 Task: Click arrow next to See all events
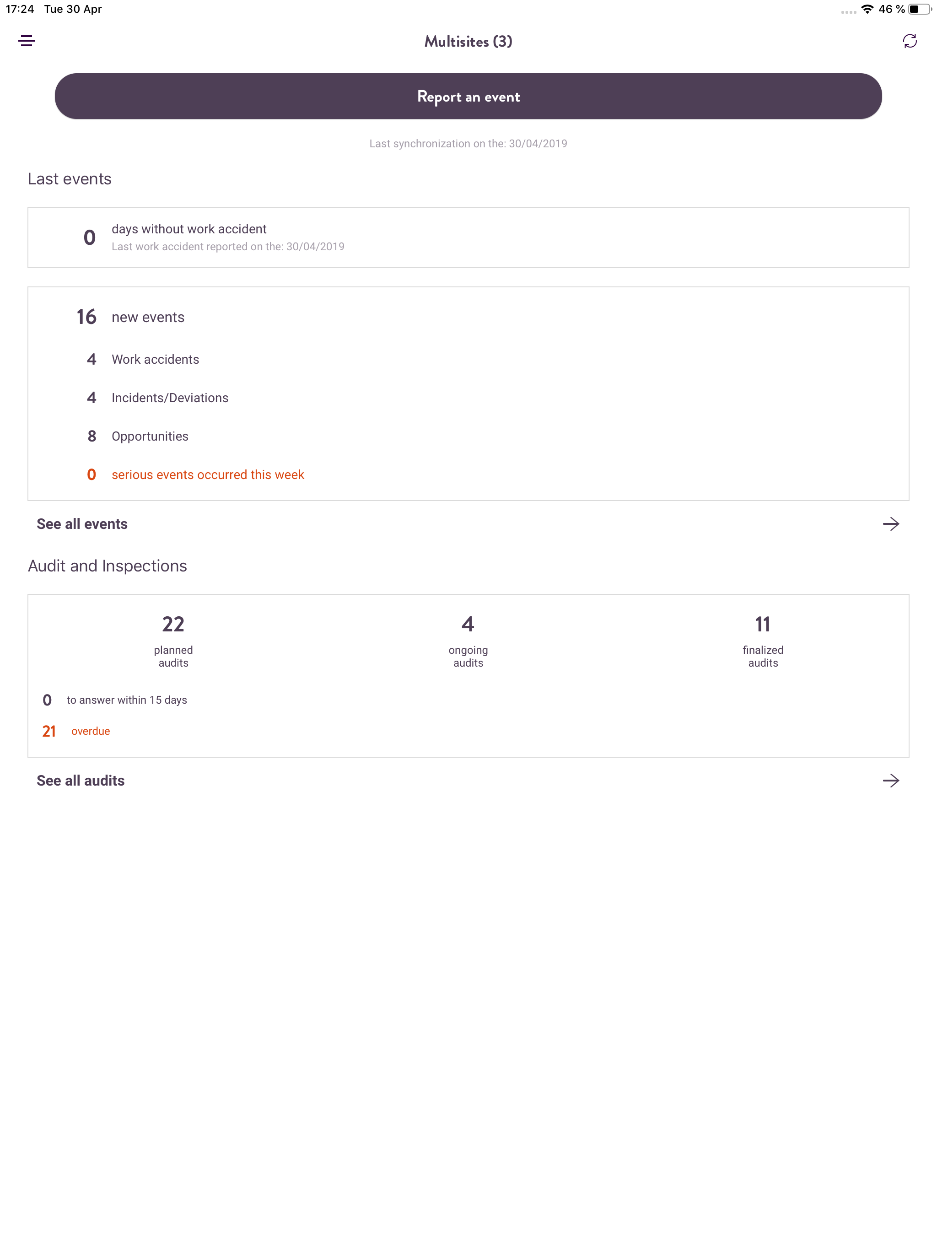click(x=891, y=524)
